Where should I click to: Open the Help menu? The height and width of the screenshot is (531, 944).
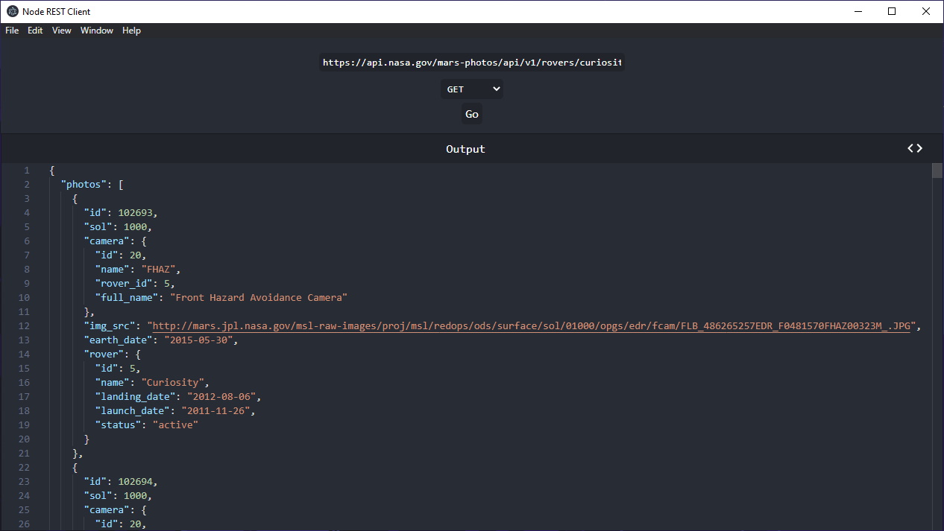(x=131, y=31)
